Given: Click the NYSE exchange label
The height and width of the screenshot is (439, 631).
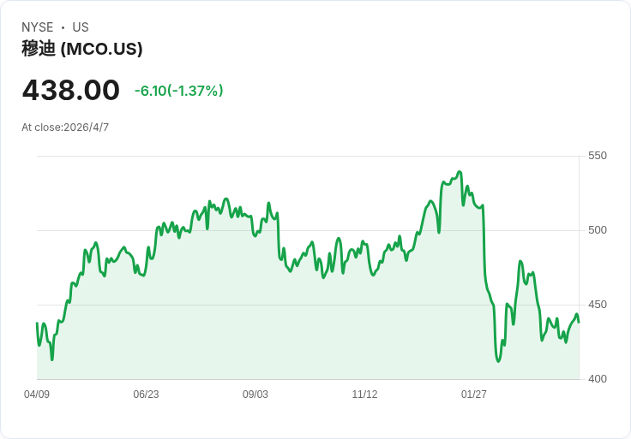Looking at the screenshot, I should tap(37, 27).
